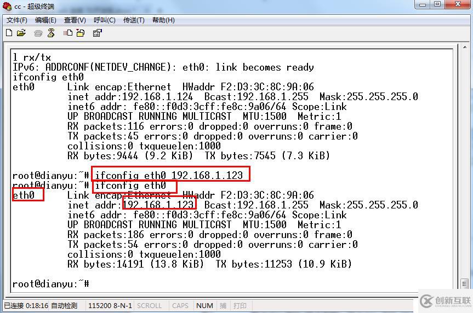Click the Receive file toolbar icon
Image resolution: width=473 pixels, height=313 pixels.
tap(81, 32)
